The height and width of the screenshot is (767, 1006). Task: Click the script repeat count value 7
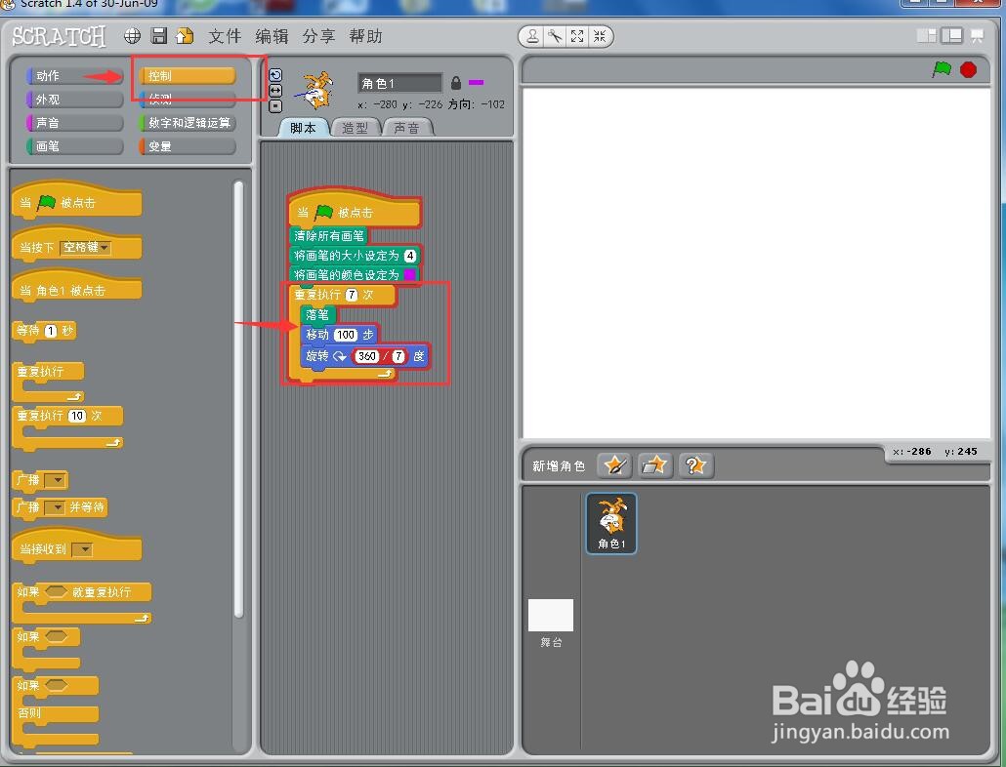click(352, 295)
